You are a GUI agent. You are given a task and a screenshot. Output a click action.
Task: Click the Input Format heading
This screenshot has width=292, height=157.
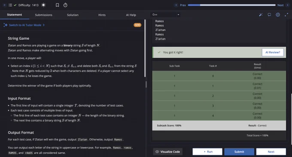click(x=19, y=98)
